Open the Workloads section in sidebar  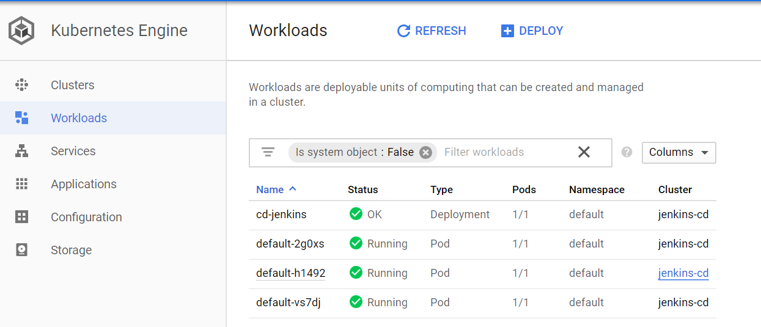79,118
